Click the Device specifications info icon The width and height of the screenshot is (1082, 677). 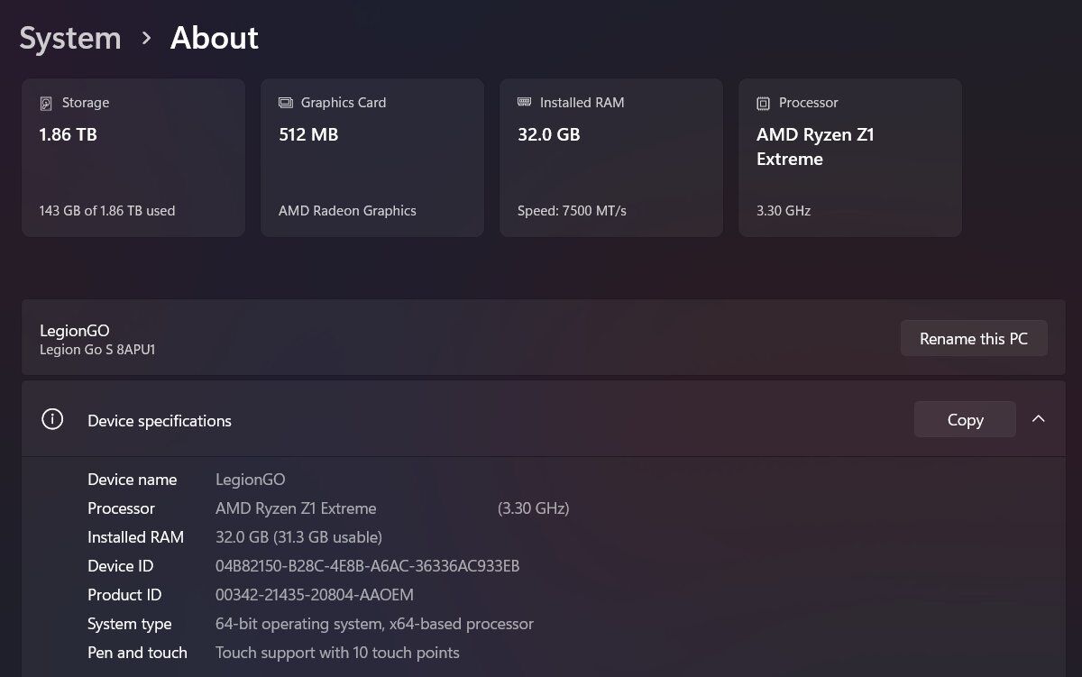[52, 419]
